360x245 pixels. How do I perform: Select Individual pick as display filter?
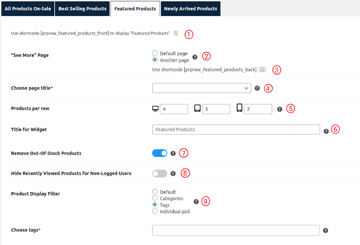(155, 211)
